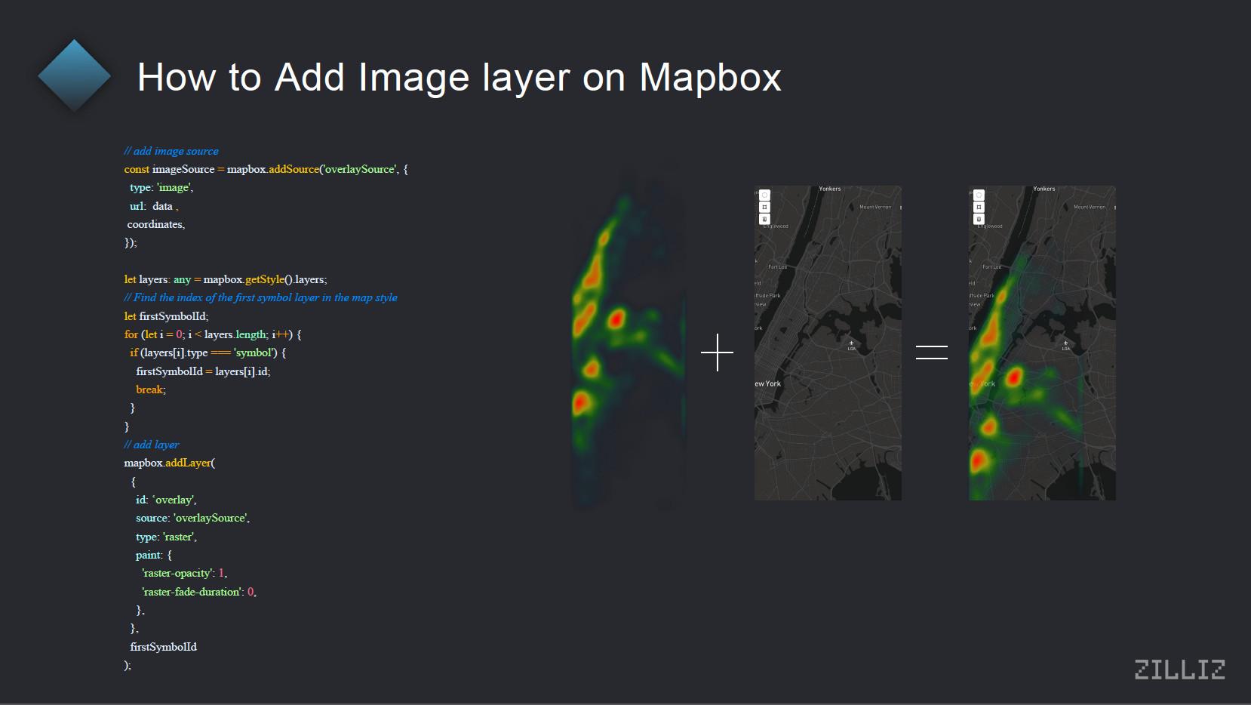Image resolution: width=1251 pixels, height=705 pixels.
Task: Click the 'for (let i = 0; ...' loop line
Action: pyautogui.click(x=213, y=334)
